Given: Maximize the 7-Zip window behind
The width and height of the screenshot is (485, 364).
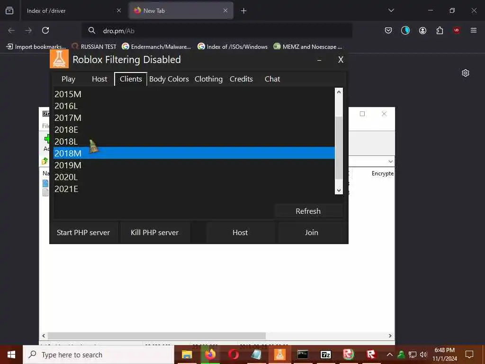Looking at the screenshot, I should point(362,114).
